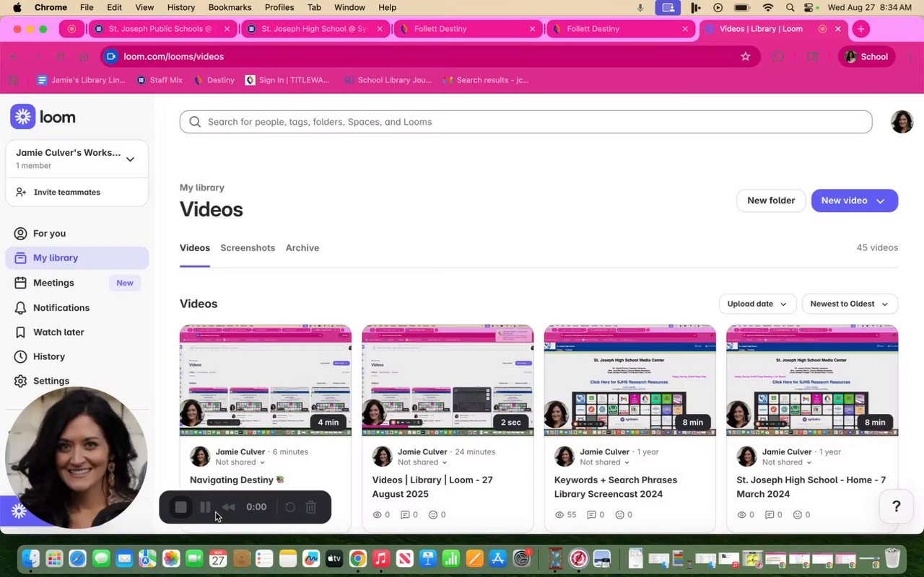
Task: Open the Staff Mix bookmark
Action: (160, 80)
